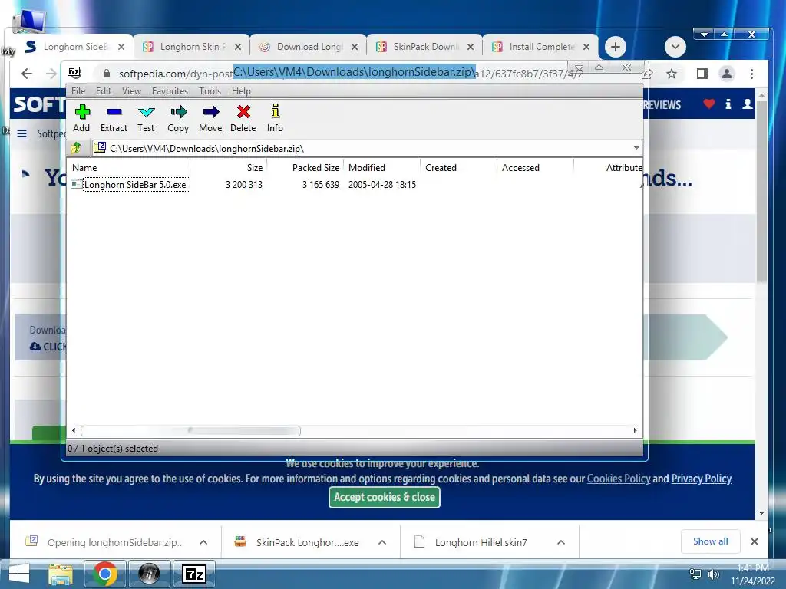786x589 pixels.
Task: Open the 7-Zip File menu
Action: click(x=78, y=91)
